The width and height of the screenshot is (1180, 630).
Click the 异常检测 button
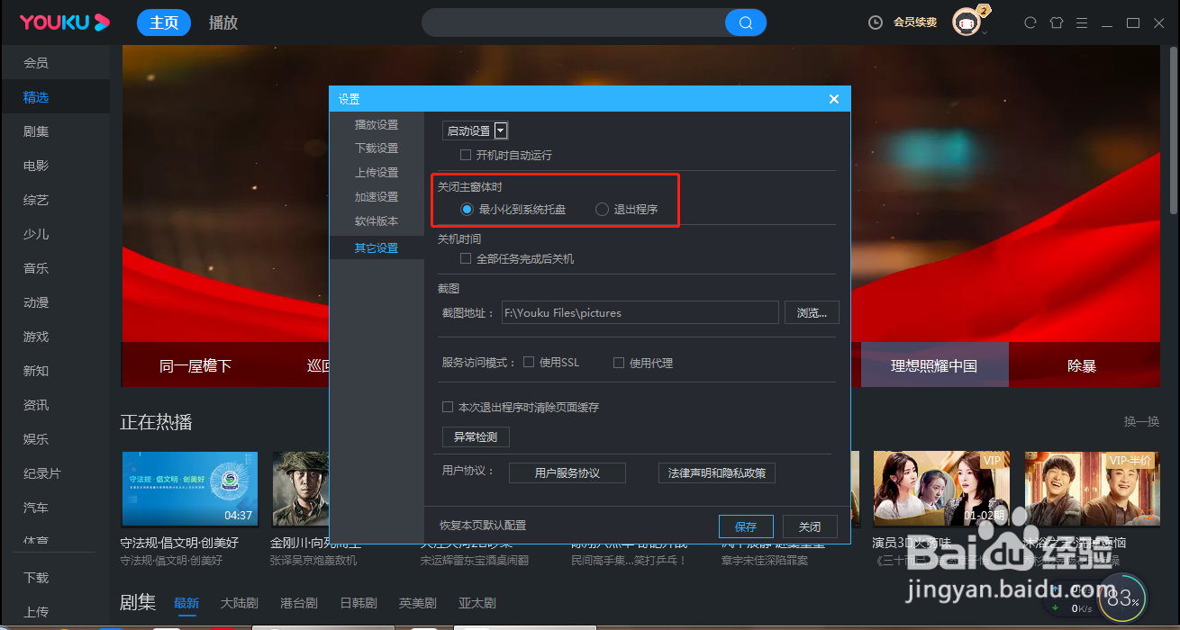477,437
